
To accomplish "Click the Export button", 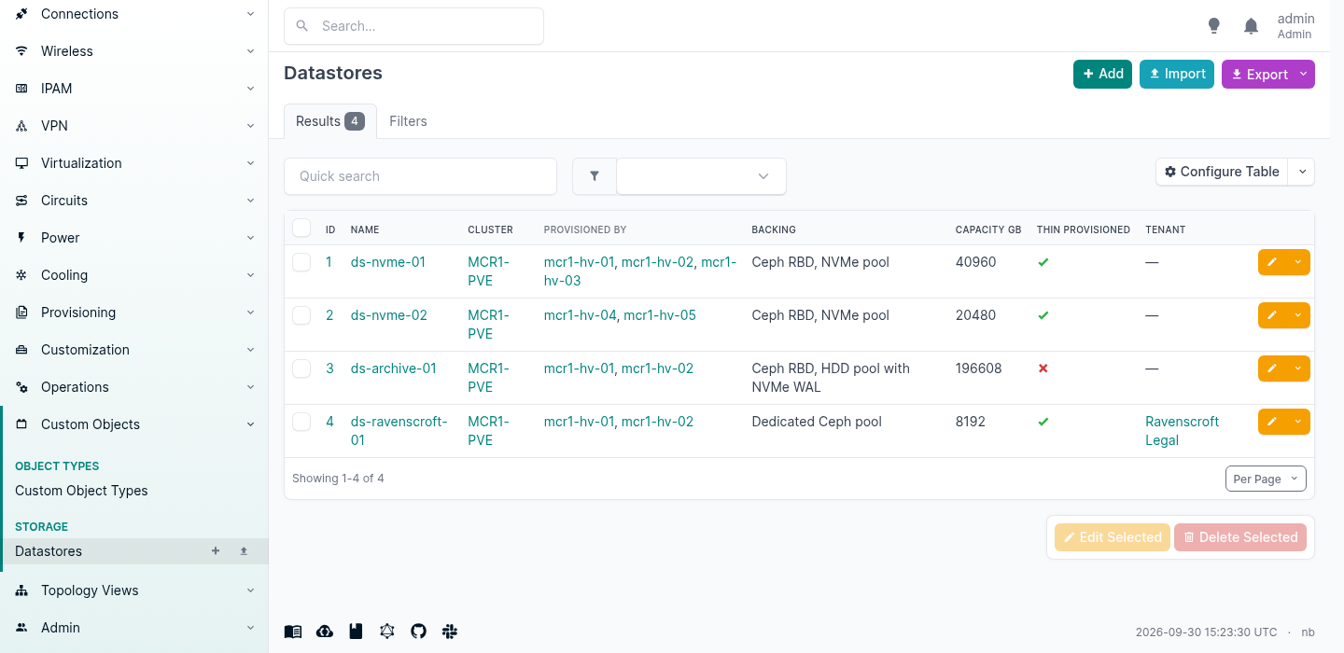I will [x=1258, y=75].
